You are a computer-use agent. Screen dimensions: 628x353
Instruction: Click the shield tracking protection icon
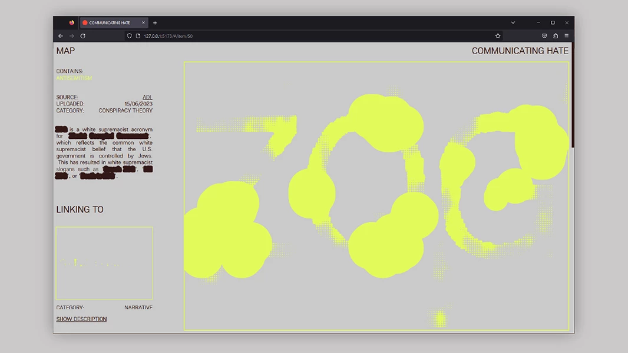tap(130, 36)
